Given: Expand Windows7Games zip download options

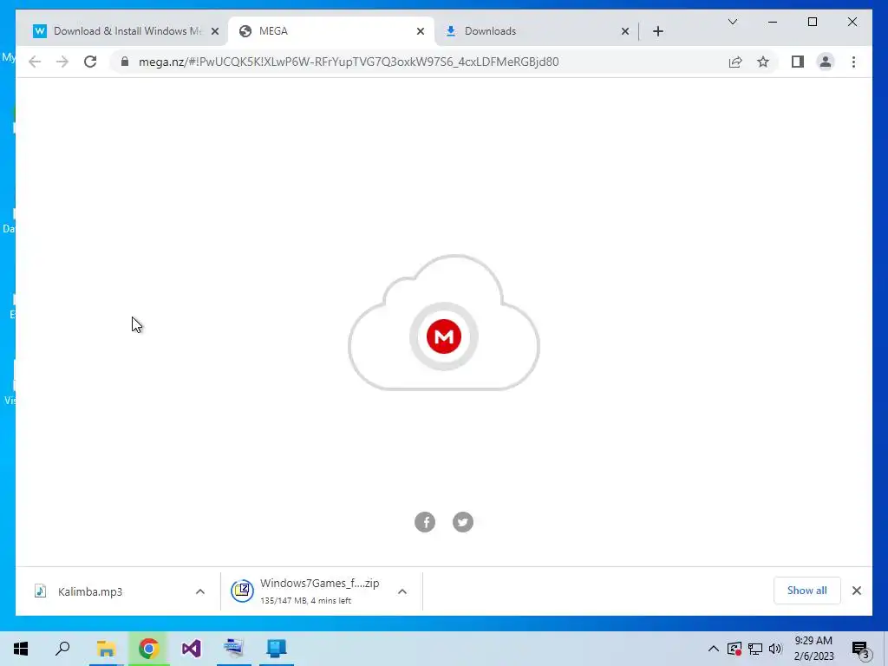Looking at the screenshot, I should point(402,591).
